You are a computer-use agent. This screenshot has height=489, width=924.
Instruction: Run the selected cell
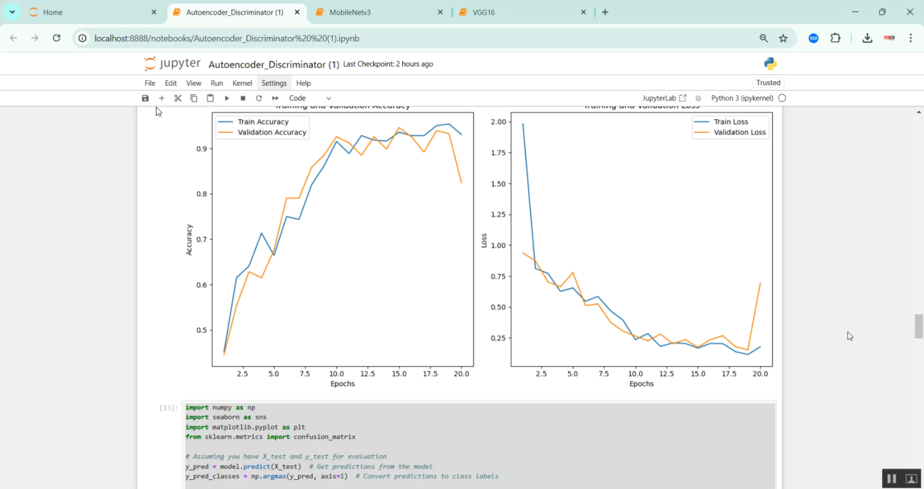(x=227, y=98)
